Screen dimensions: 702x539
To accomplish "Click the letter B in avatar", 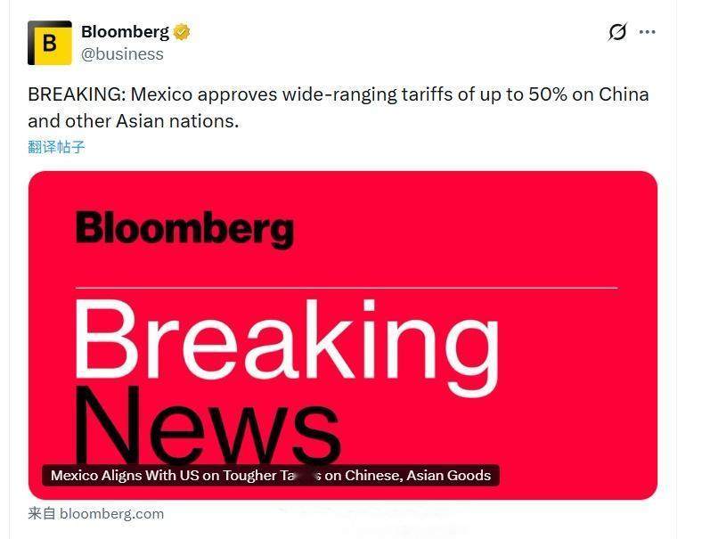I will [x=50, y=43].
